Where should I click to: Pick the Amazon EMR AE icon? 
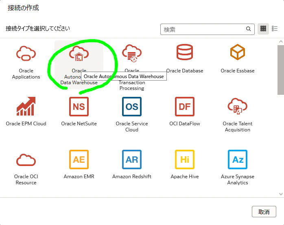pyautogui.click(x=79, y=159)
